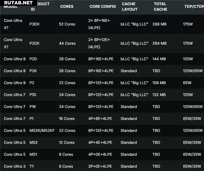The width and height of the screenshot is (204, 171).
Task: Click the Core Ultra 3 model cell
Action: click(x=14, y=166)
